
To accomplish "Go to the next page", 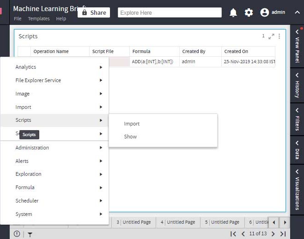I will point(273,234).
